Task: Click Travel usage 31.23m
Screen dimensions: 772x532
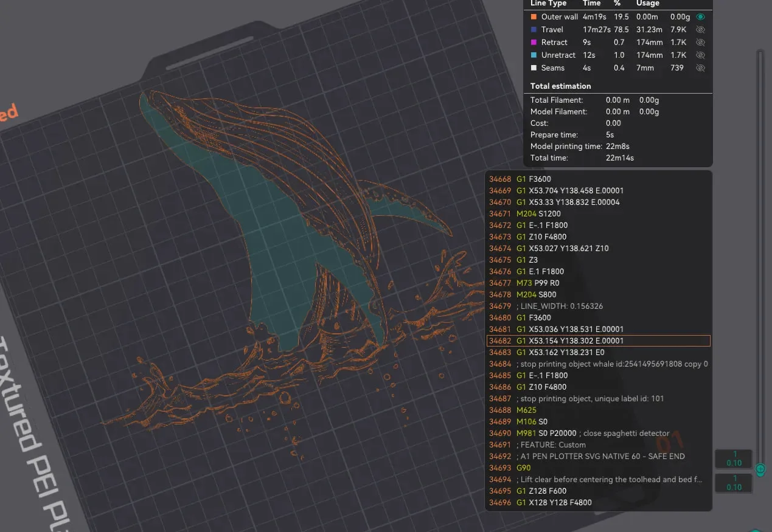Action: (x=650, y=30)
